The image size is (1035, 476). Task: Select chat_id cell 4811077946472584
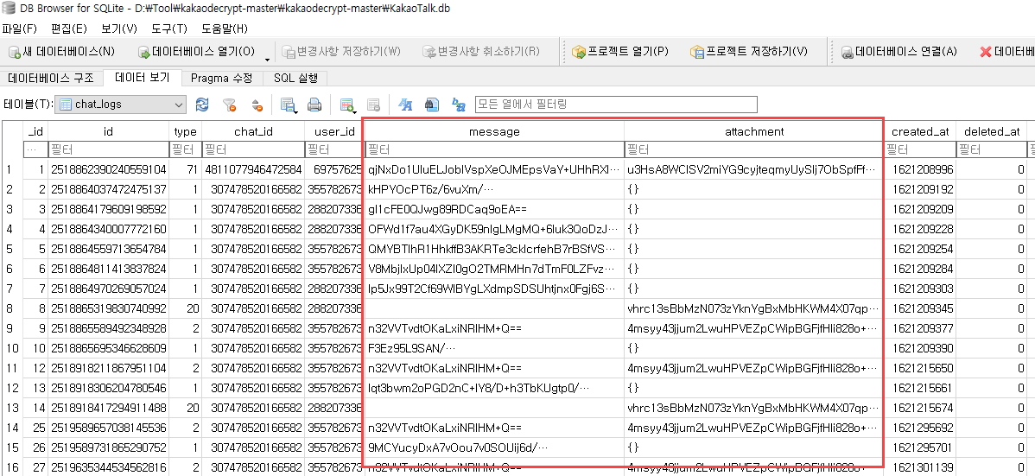click(253, 169)
